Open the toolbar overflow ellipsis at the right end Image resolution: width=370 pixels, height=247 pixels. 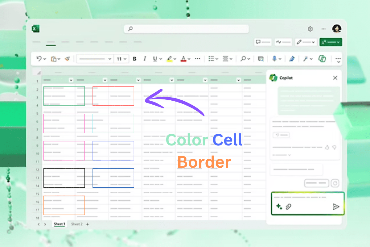[338, 59]
